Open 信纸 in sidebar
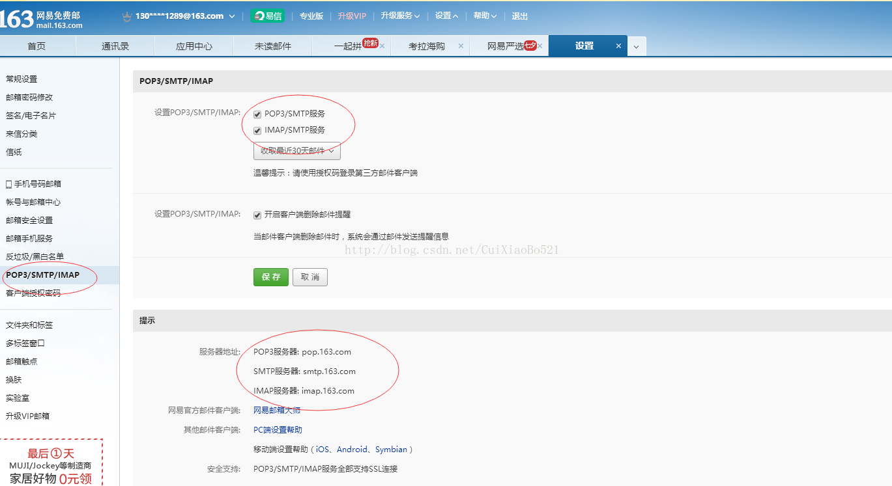The height and width of the screenshot is (486, 892). pyautogui.click(x=14, y=152)
